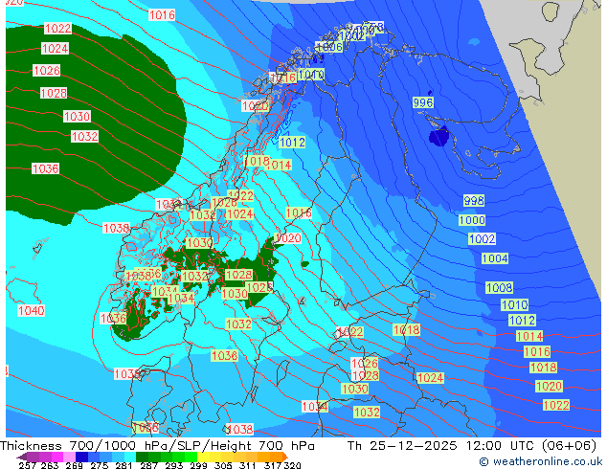Pick the light pink legend swatch
The width and height of the screenshot is (607, 469).
(x=69, y=457)
